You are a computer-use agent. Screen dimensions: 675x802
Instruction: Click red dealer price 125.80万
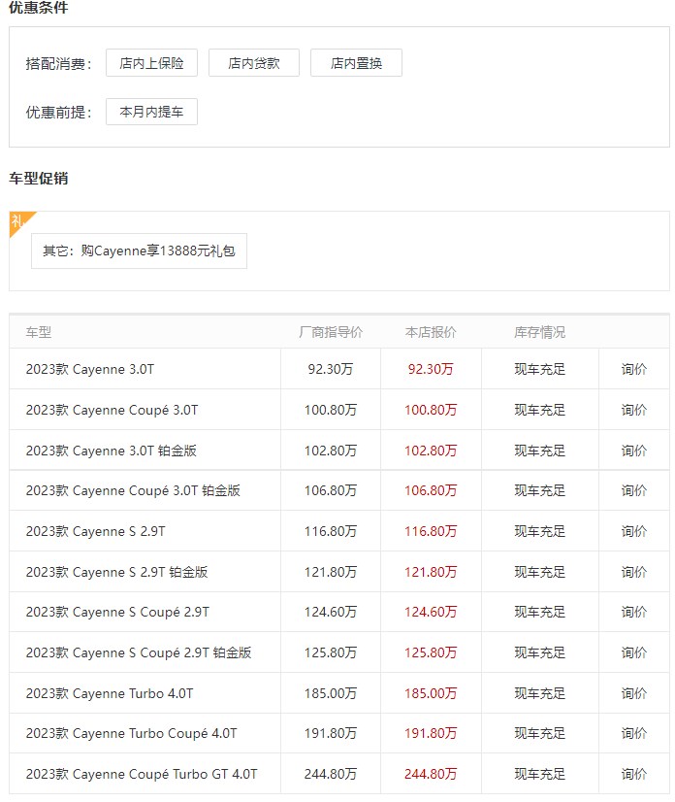click(x=431, y=652)
